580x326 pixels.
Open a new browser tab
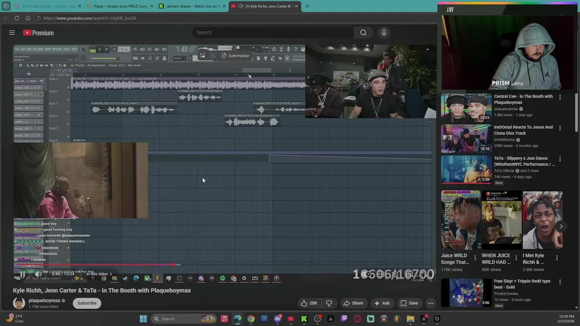coord(307,6)
